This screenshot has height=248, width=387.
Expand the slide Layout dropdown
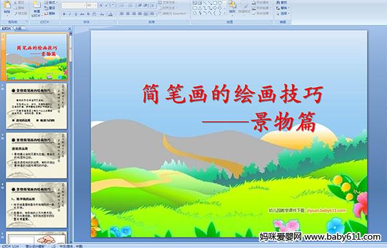click(x=50, y=2)
